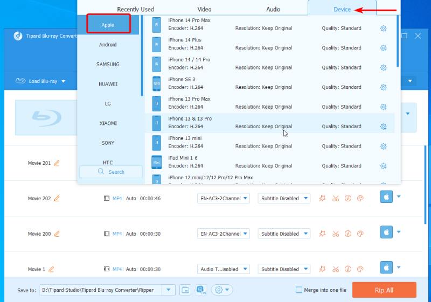Open EN-AC3-2Channel dropdown for Movie 200
Screen dimensions: 431x302
coord(224,234)
